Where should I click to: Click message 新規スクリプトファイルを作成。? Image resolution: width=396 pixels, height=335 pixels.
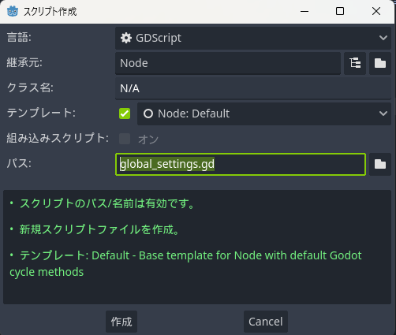coord(99,229)
